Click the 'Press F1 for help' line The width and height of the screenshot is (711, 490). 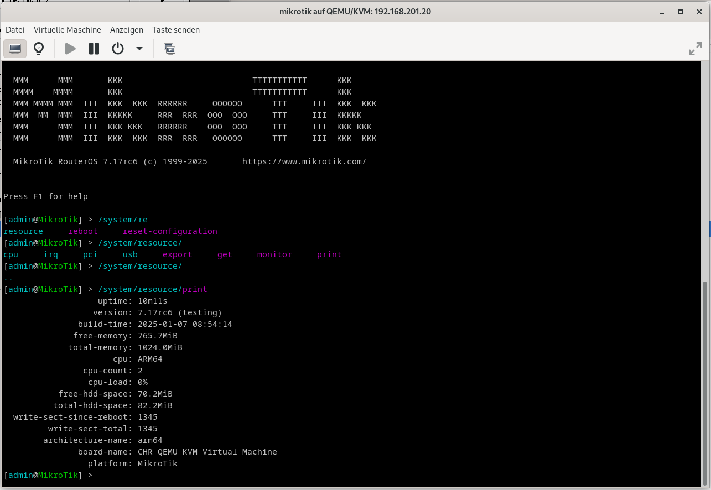(45, 196)
